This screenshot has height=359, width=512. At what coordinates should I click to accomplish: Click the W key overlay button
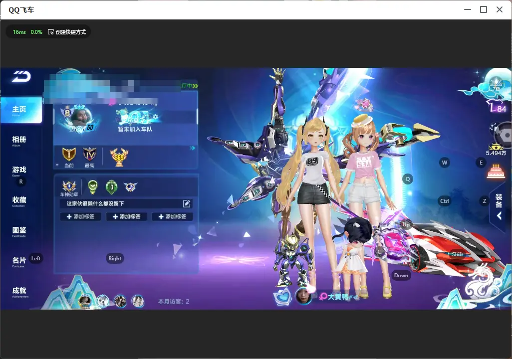coord(445,163)
